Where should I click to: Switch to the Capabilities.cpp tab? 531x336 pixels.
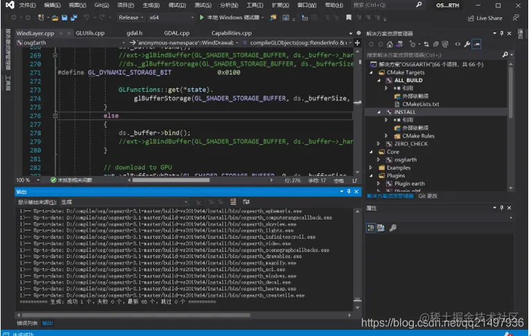(232, 33)
